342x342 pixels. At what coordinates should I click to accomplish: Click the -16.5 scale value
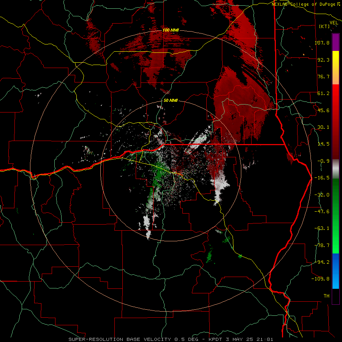322,178
